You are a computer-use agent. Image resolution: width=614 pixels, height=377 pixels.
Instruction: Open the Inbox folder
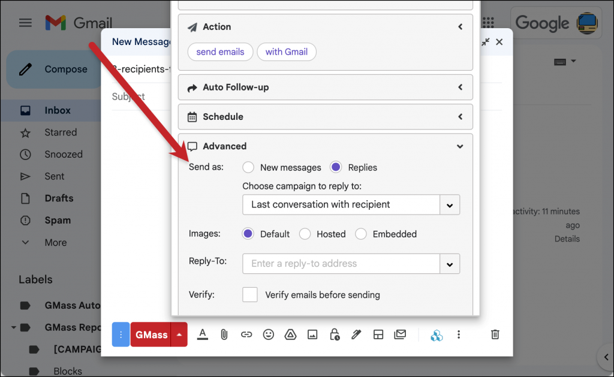pos(57,110)
